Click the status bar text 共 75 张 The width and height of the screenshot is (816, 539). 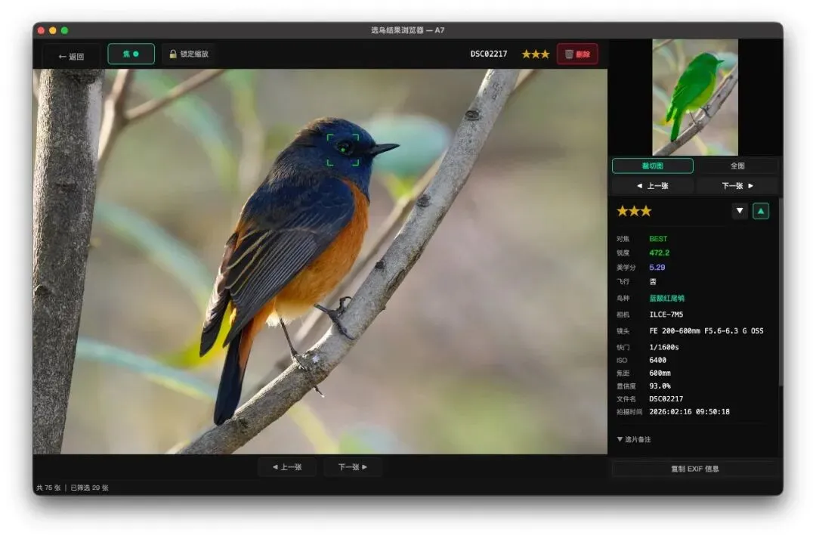click(48, 488)
